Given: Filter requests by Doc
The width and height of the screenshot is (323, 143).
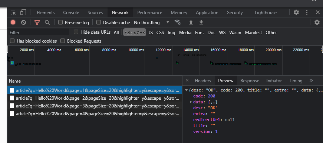Looking at the screenshot, I should point(211,33).
